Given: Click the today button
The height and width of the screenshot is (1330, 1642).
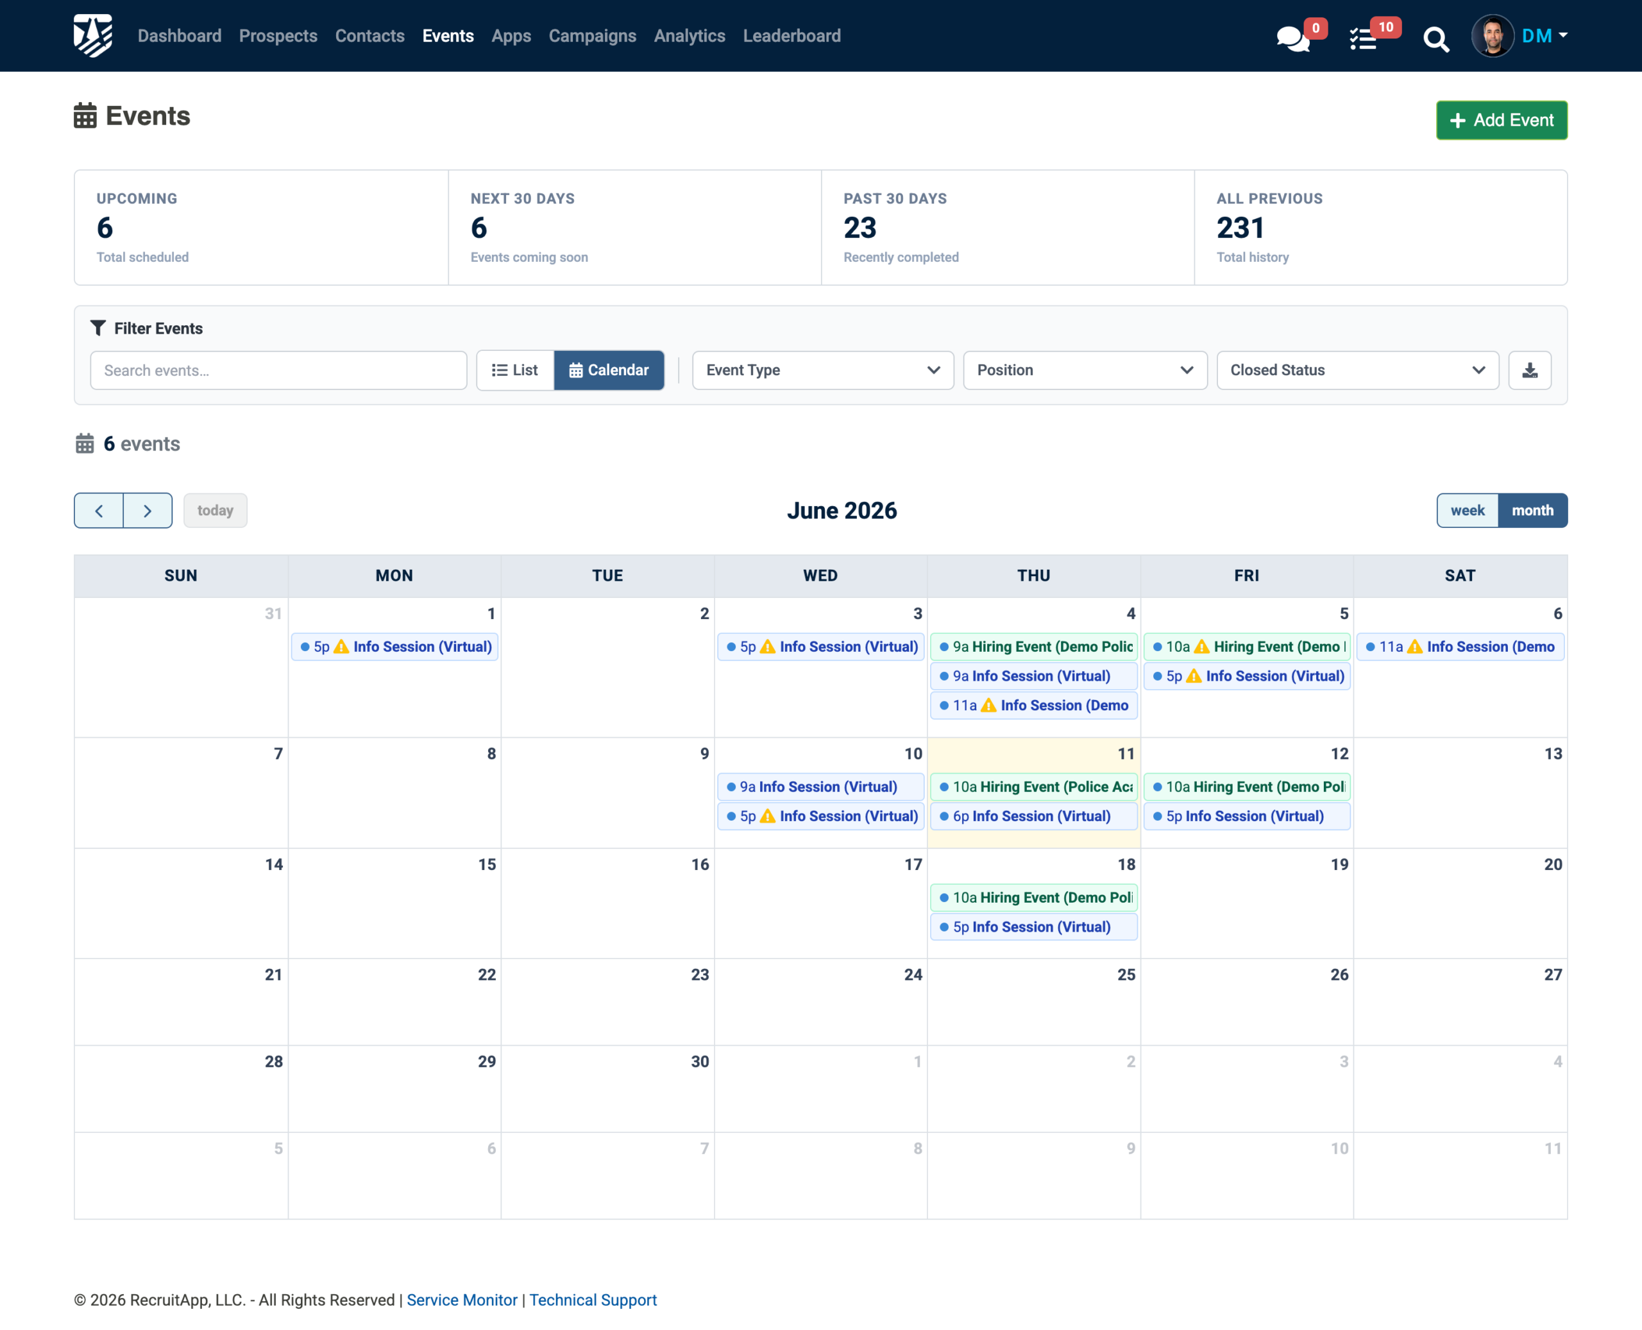Looking at the screenshot, I should (x=216, y=510).
